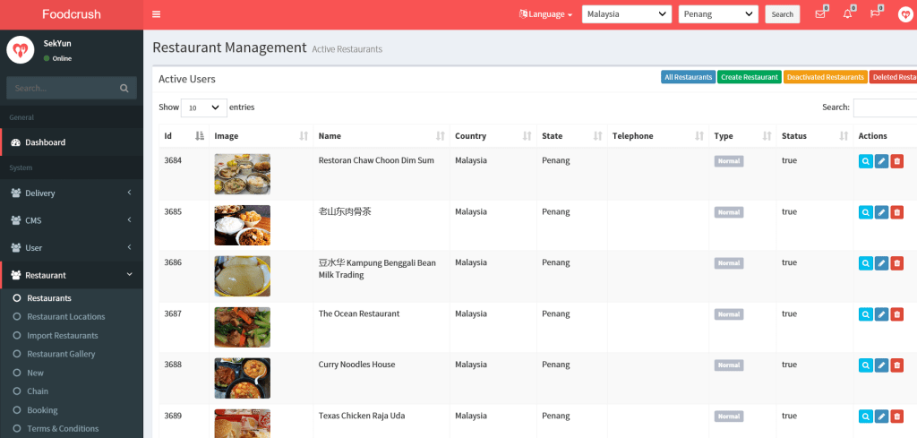Expand the Delivery sidebar menu
917x438 pixels.
coord(72,193)
